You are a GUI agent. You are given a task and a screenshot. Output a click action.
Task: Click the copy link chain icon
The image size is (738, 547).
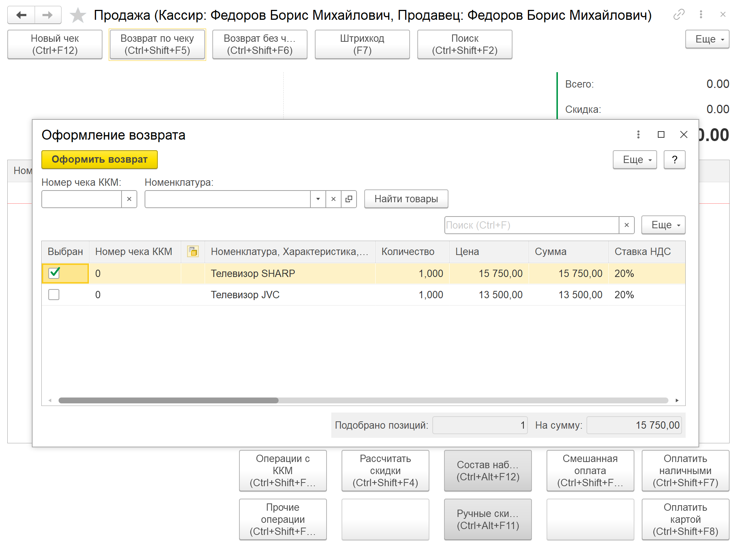pos(679,15)
